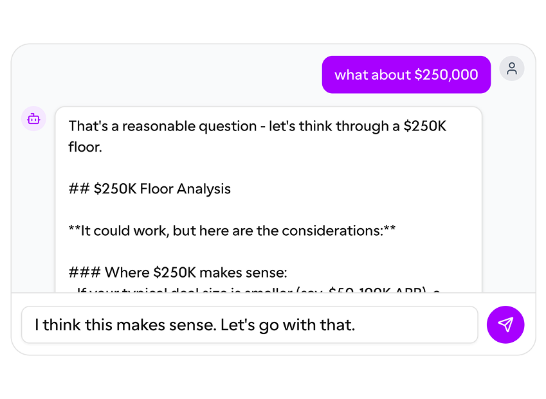Click the 'what about $250,000' message bubble

(x=406, y=75)
